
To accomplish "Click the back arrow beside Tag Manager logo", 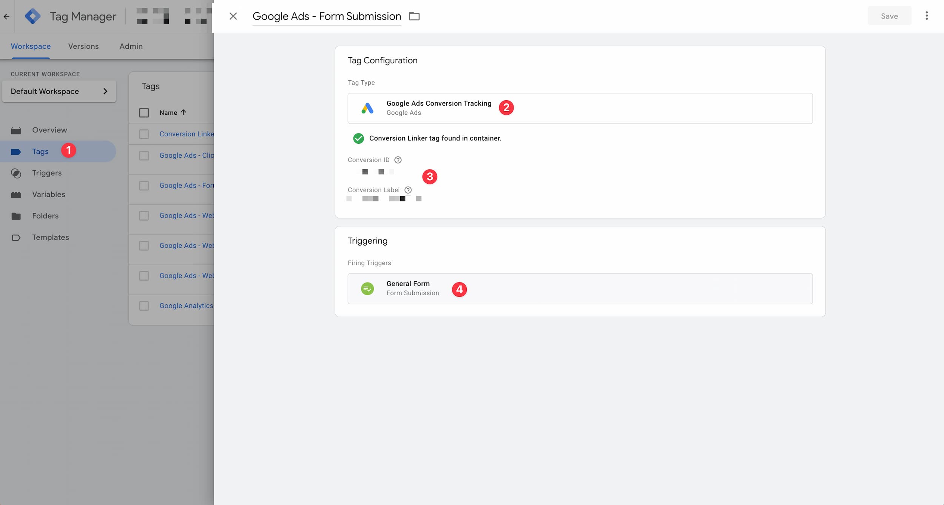I will pos(6,16).
